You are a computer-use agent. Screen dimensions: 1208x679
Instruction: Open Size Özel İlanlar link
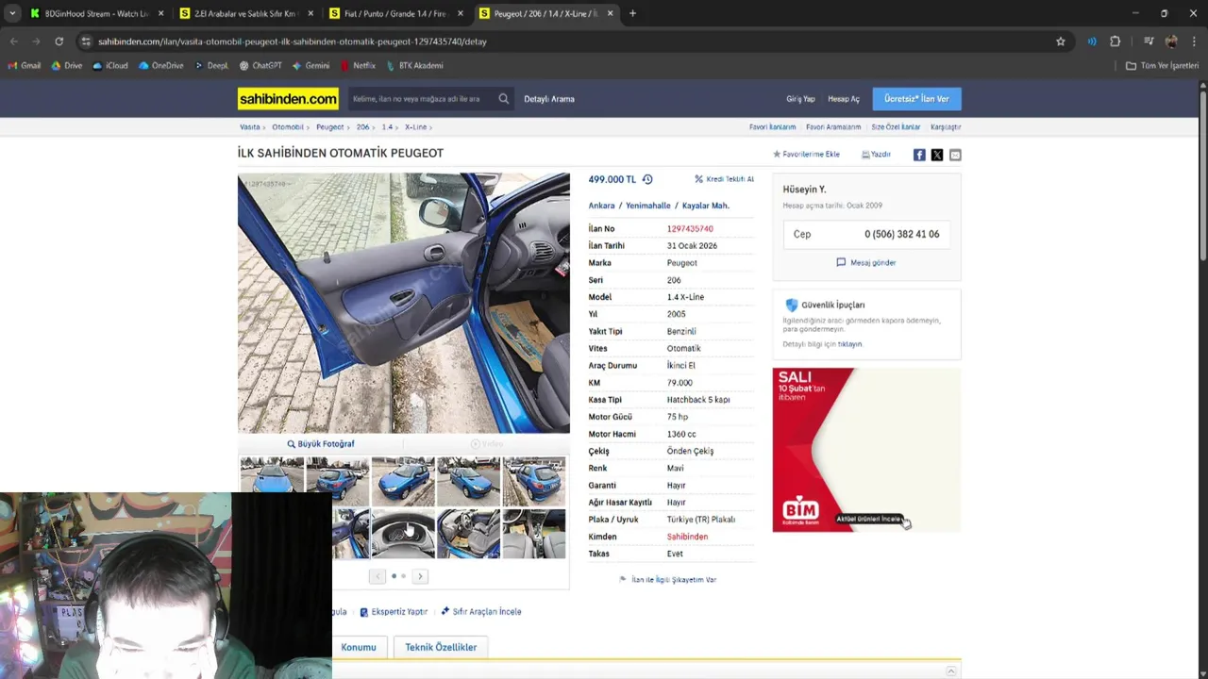[x=896, y=127]
